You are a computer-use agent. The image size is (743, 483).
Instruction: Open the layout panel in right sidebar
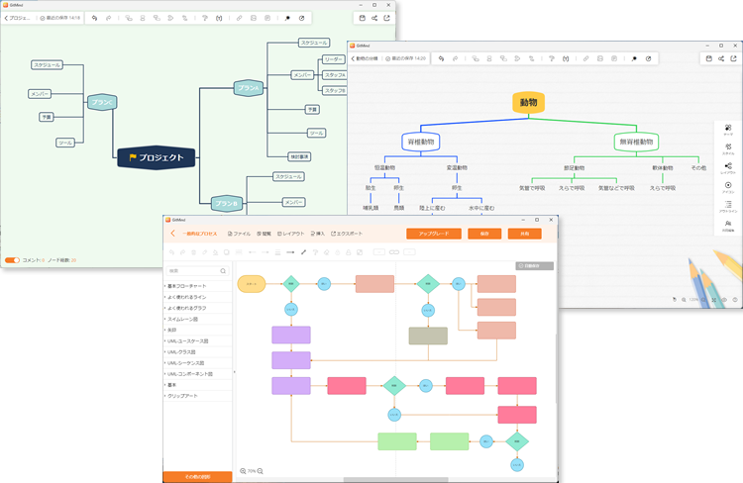(727, 167)
